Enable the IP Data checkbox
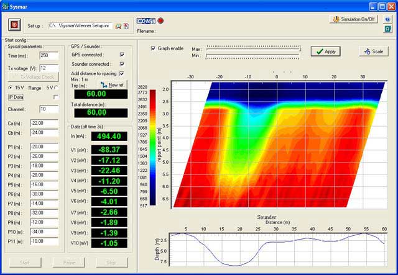Viewport: 398px width, 275px height. [x=56, y=97]
